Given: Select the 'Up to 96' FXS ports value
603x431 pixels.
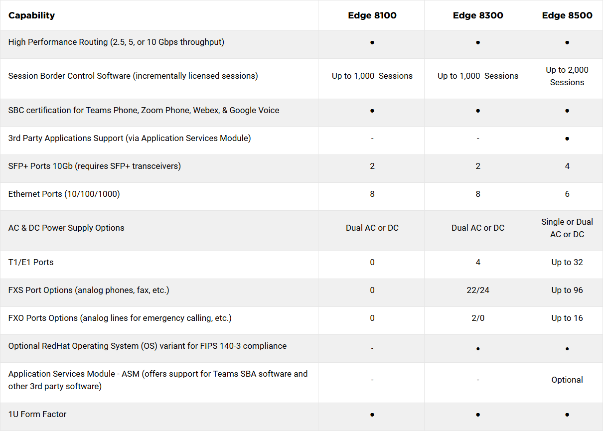Looking at the screenshot, I should (567, 290).
